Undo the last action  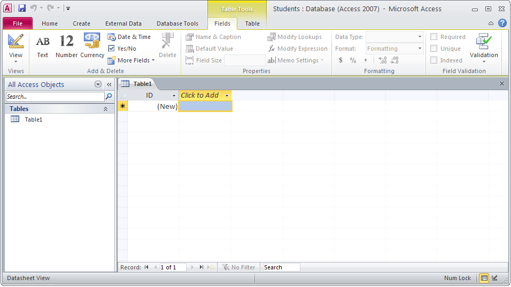click(34, 8)
